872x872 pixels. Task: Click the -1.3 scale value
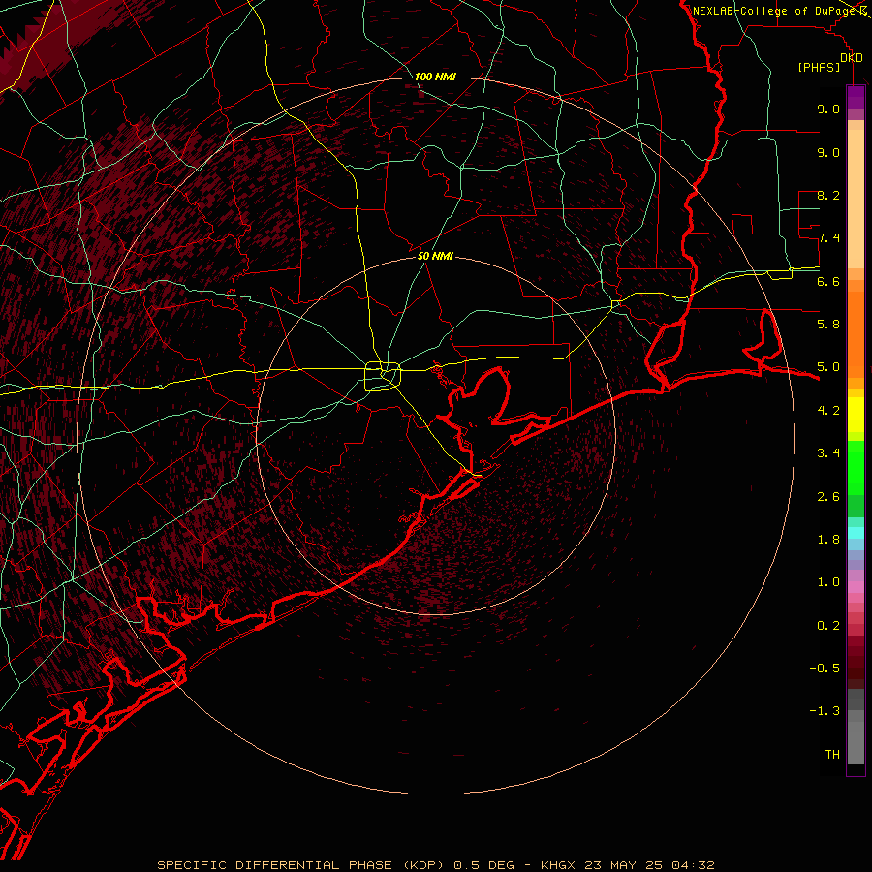coord(825,711)
